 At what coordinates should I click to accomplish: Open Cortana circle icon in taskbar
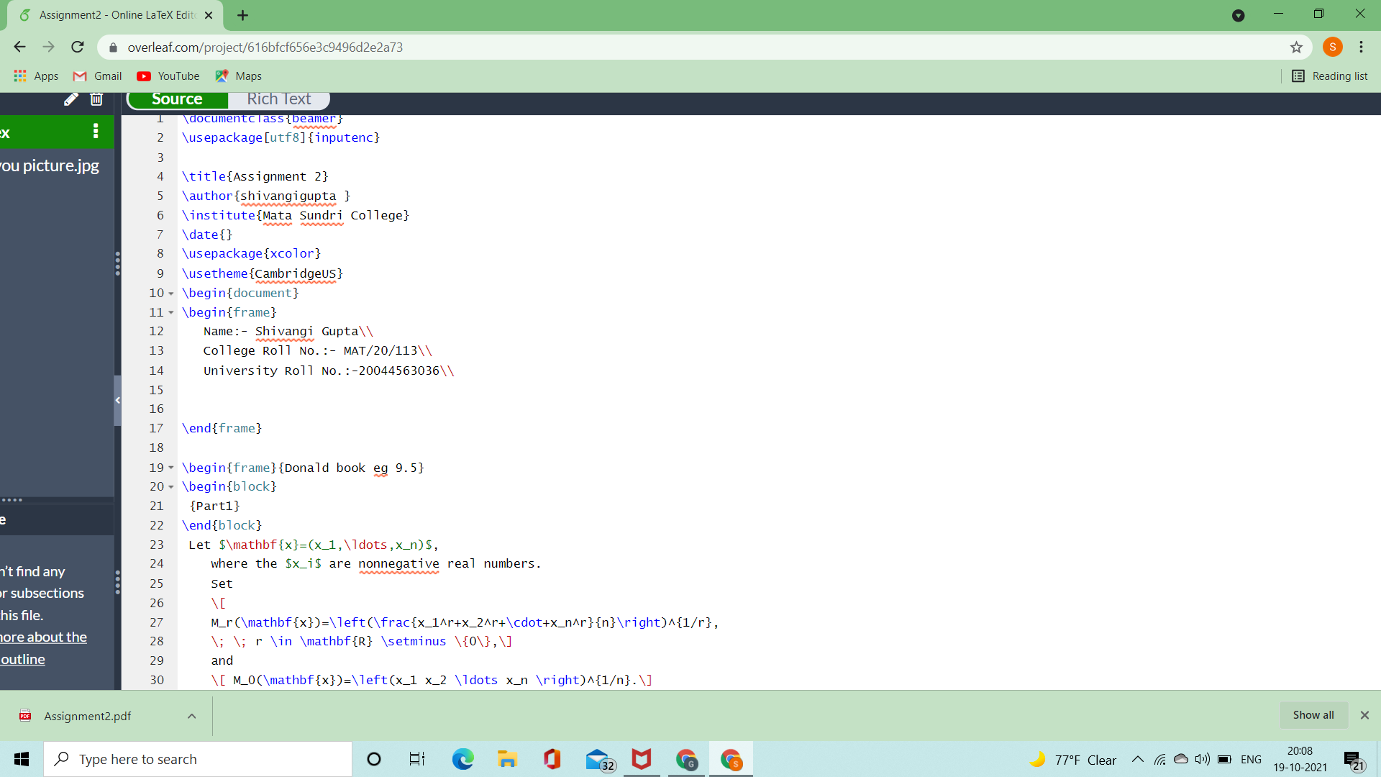click(374, 759)
